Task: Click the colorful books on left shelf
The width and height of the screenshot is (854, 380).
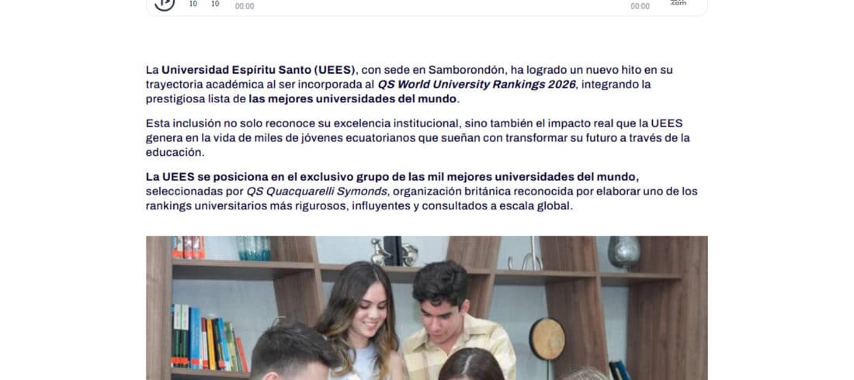Action: pos(209,337)
